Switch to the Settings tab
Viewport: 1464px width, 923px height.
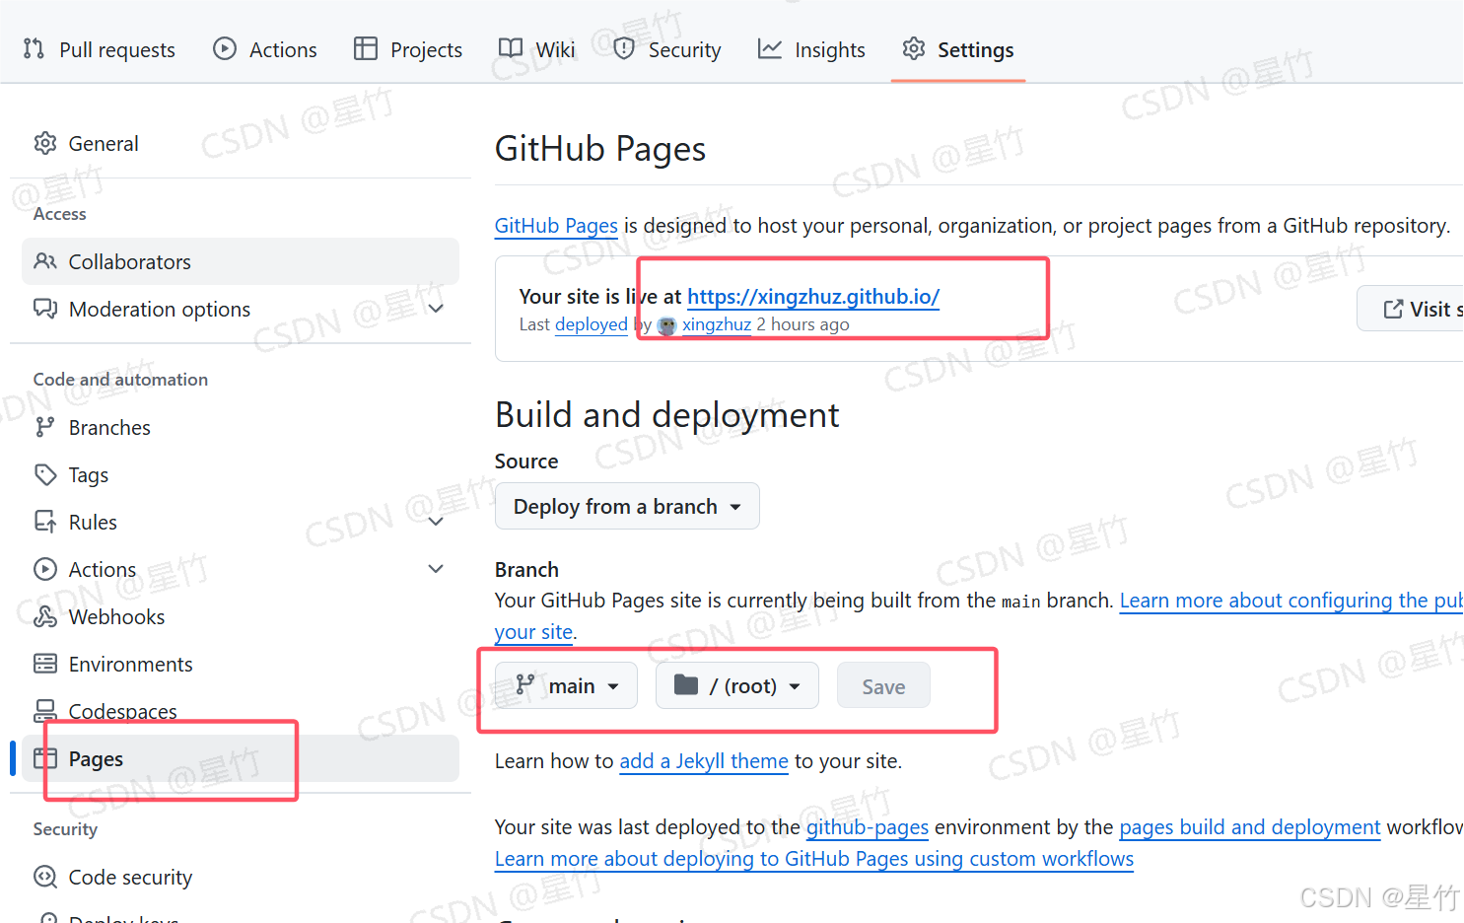957,48
